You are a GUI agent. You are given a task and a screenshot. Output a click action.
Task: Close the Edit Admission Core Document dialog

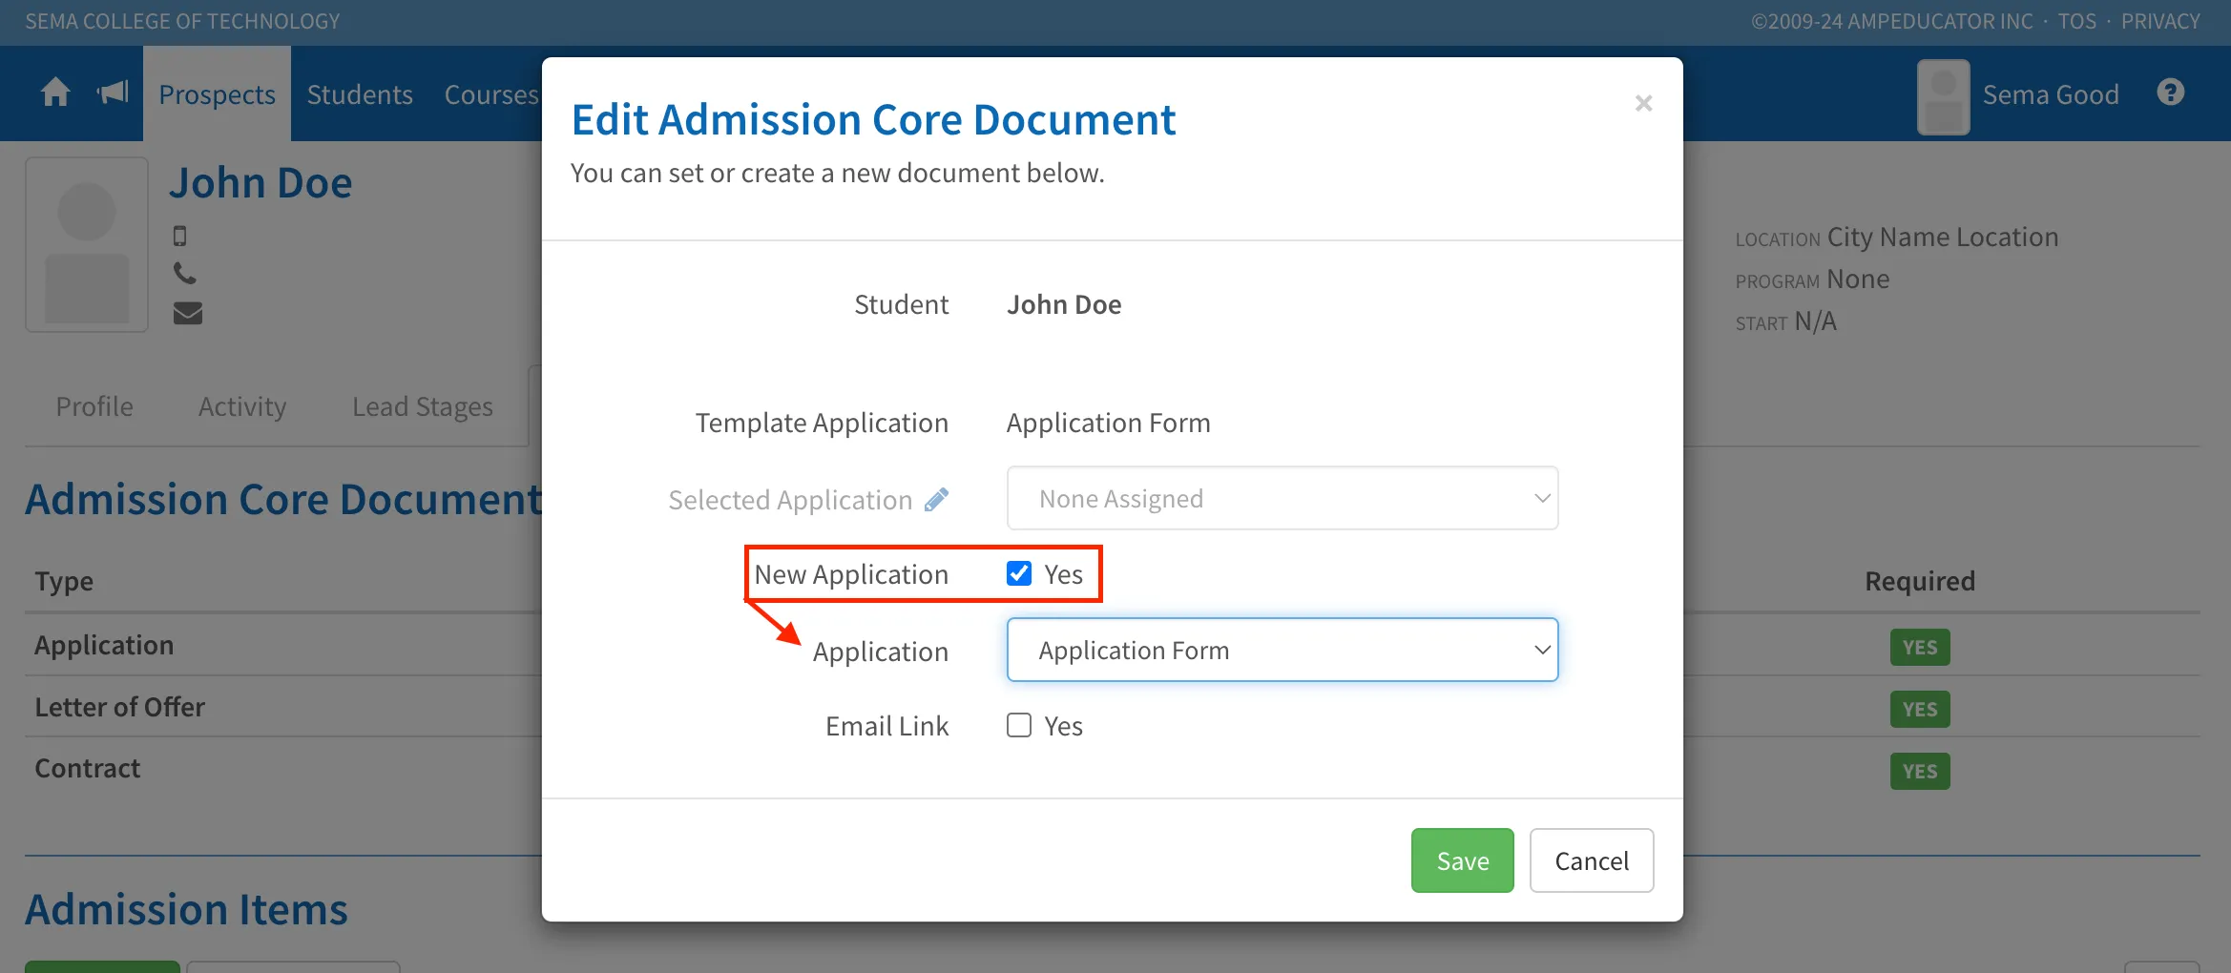[1643, 103]
